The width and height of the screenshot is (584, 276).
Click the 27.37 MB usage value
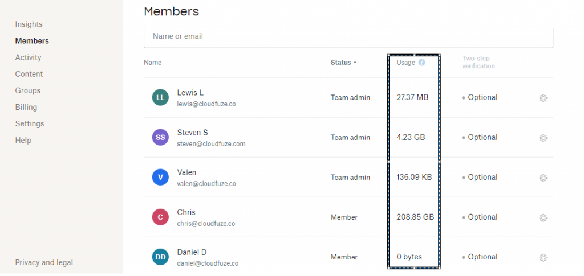(412, 97)
